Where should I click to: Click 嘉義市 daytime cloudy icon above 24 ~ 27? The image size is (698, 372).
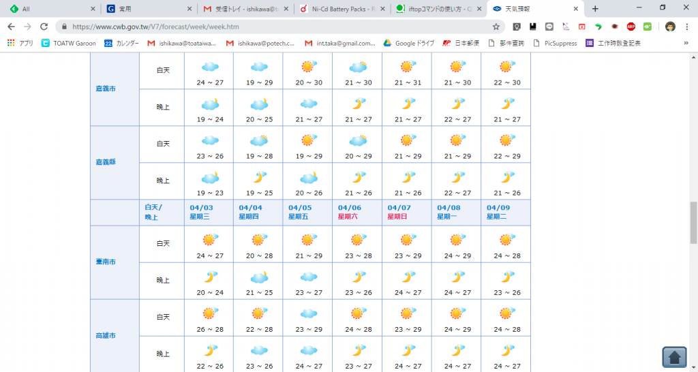(x=210, y=67)
